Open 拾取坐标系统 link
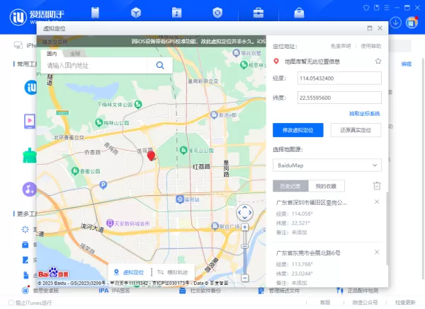 point(365,114)
